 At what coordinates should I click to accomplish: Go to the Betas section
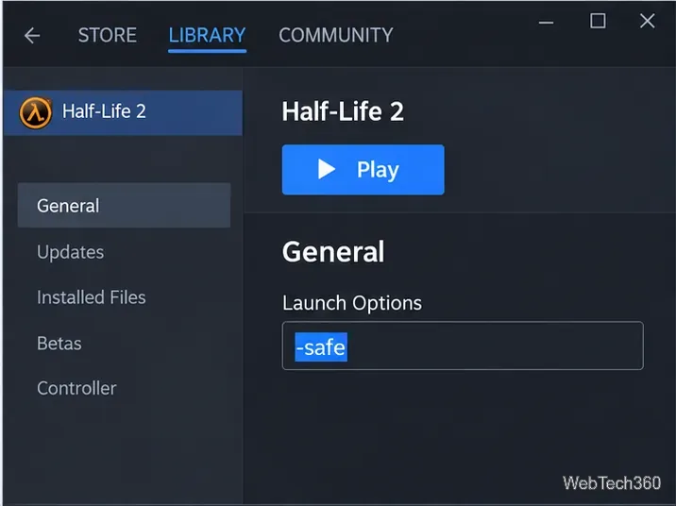(59, 344)
